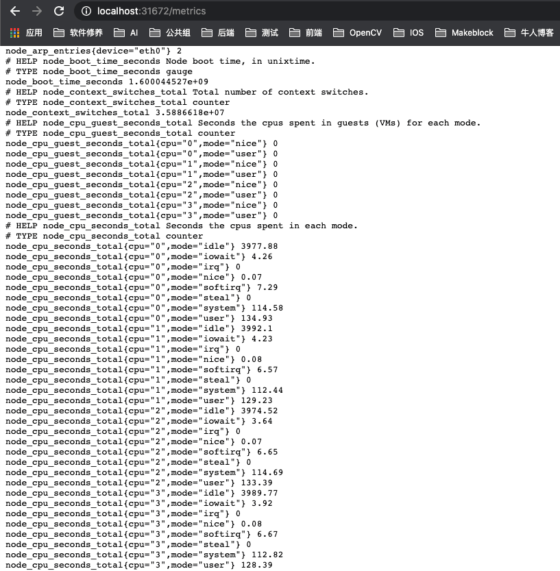The image size is (560, 571).
Task: Open the 后端 bookmark folder
Action: tap(218, 33)
